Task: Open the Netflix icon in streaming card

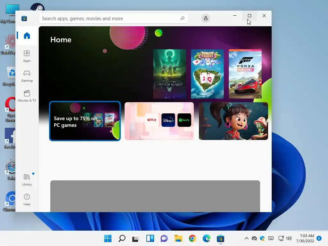Action: coord(152,120)
